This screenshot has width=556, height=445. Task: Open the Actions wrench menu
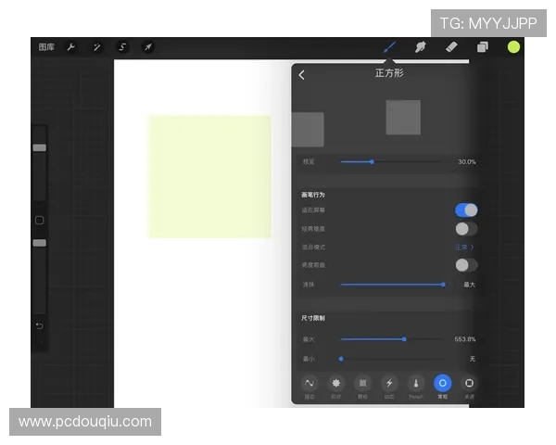pyautogui.click(x=71, y=47)
